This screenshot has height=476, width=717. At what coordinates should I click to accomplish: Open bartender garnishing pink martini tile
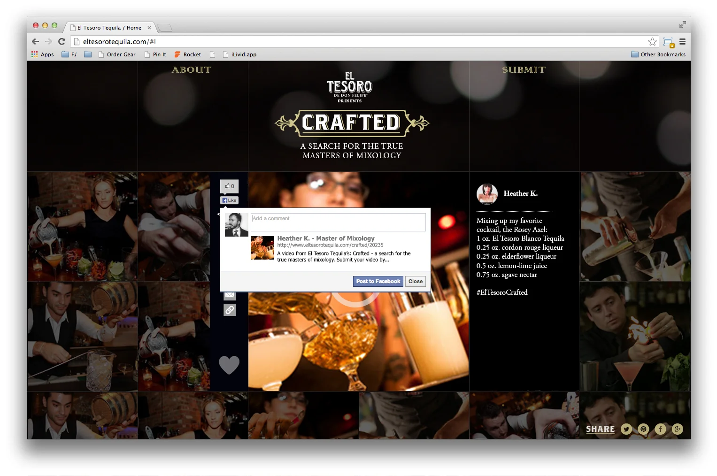click(635, 336)
